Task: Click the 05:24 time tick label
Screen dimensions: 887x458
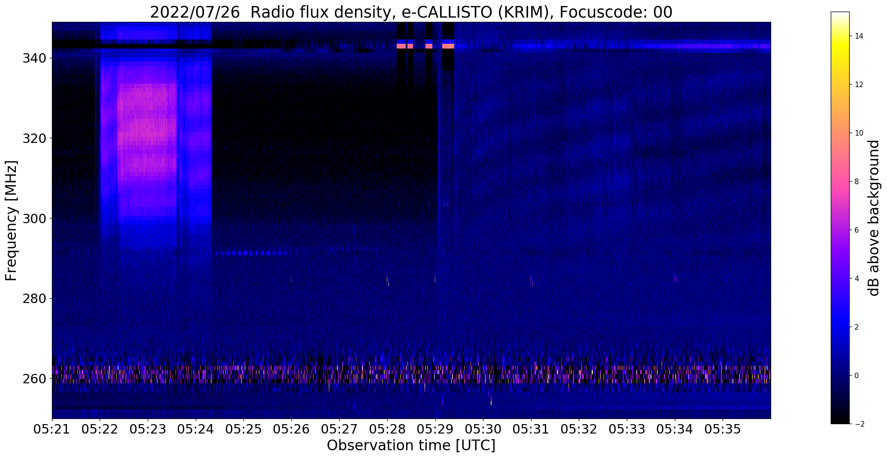Action: pyautogui.click(x=196, y=430)
